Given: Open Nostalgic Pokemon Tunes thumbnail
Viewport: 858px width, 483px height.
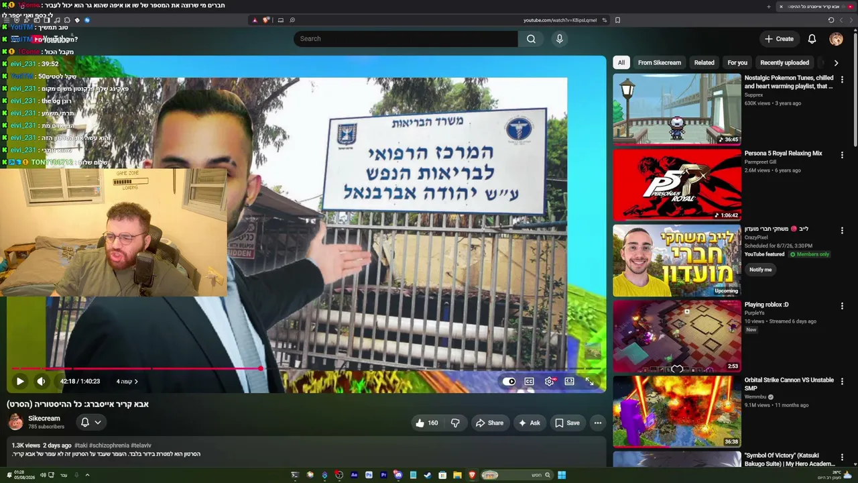Looking at the screenshot, I should pyautogui.click(x=677, y=109).
